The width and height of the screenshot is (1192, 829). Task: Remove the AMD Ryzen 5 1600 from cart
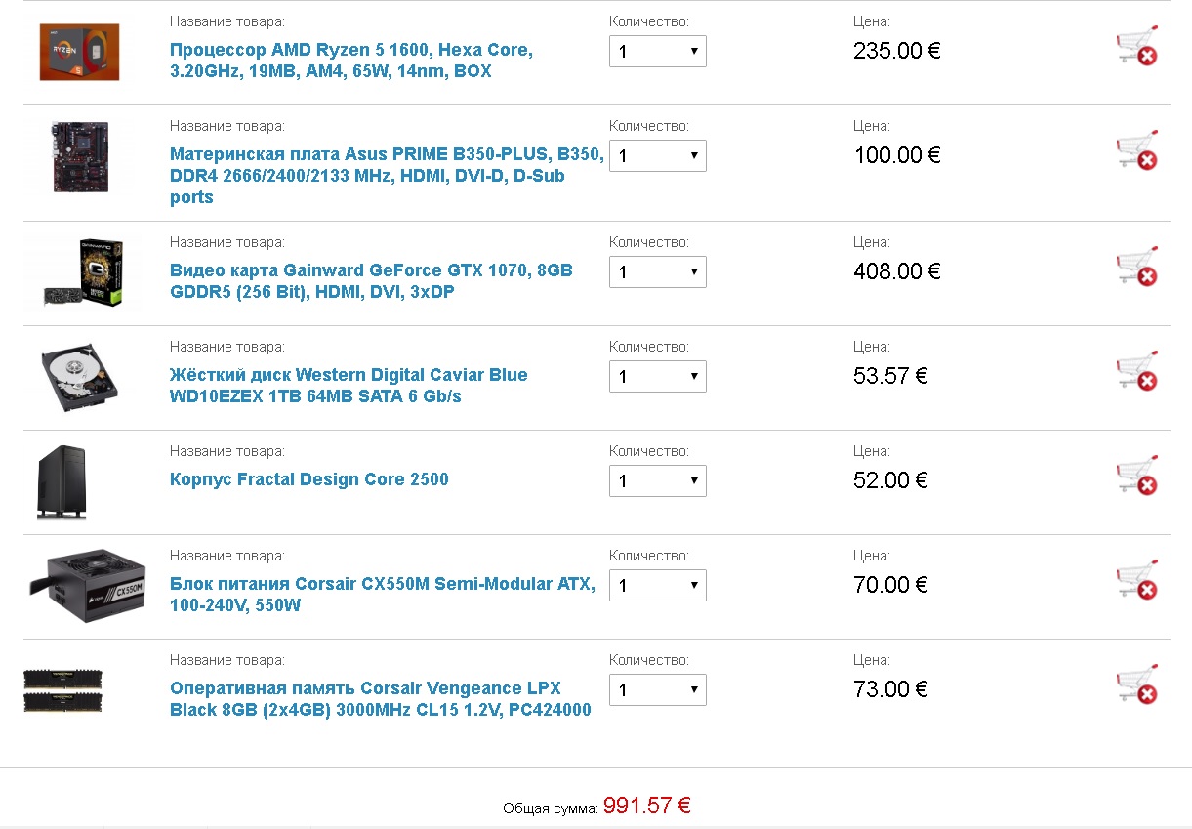pos(1136,46)
